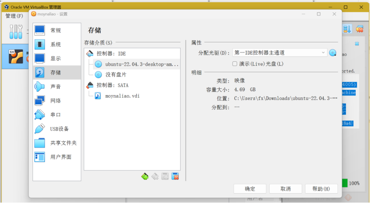Open the 常规 (General) settings category
Image resolution: width=370 pixels, height=203 pixels.
[57, 30]
